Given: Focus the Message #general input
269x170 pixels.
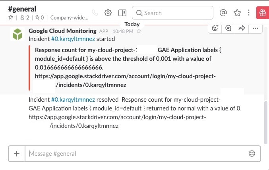Looking at the screenshot, I should pyautogui.click(x=136, y=154).
